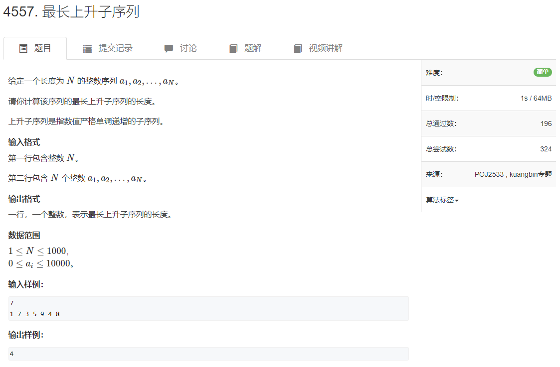Open the 提交记录 tab
Viewport: 560px width, 367px height.
pyautogui.click(x=108, y=48)
